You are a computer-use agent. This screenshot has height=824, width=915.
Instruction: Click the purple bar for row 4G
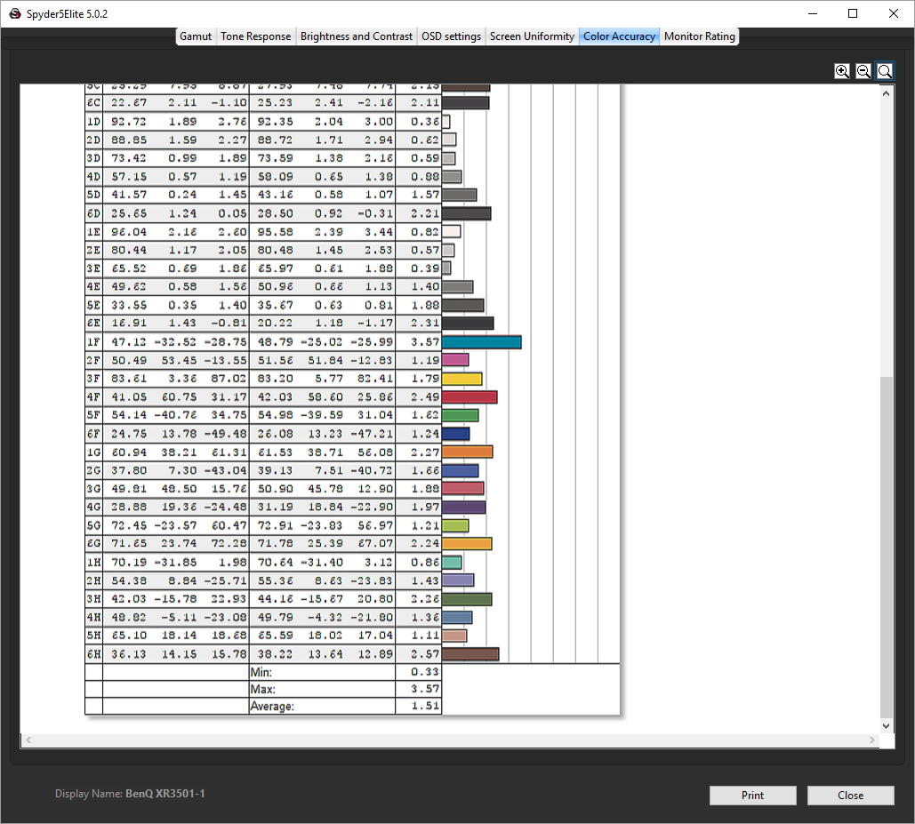tap(464, 508)
